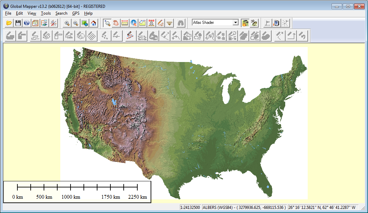Open the File menu

8,13
